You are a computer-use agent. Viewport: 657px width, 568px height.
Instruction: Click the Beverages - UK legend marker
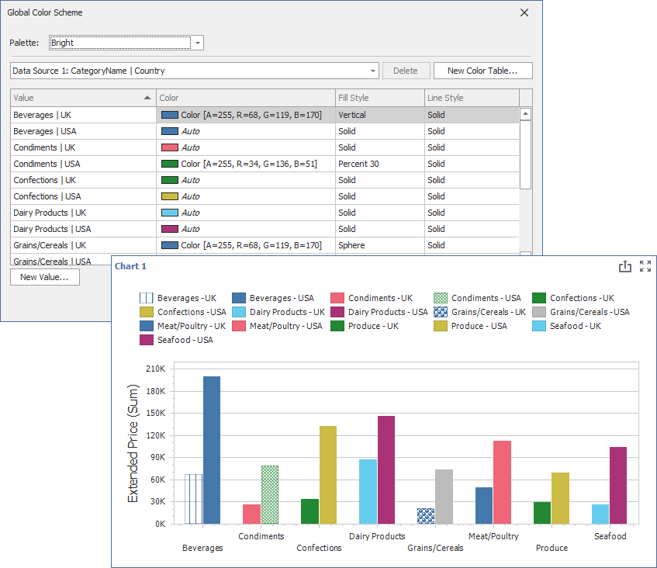(147, 298)
